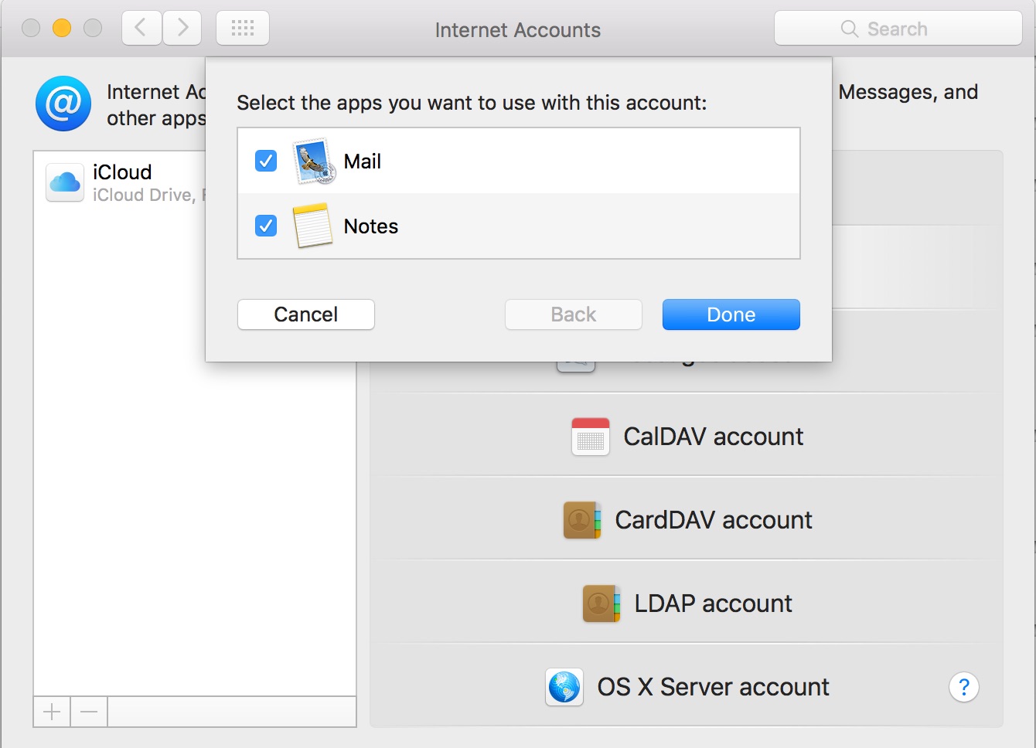
Task: Click the Notes app notepad icon
Action: [313, 225]
